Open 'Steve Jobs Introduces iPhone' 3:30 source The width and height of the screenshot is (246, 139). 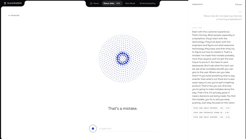click(x=211, y=113)
